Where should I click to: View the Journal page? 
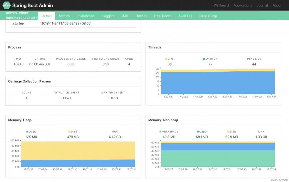point(262,5)
